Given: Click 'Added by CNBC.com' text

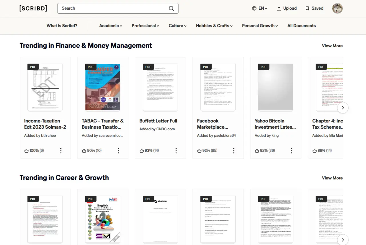Looking at the screenshot, I should coord(157,129).
